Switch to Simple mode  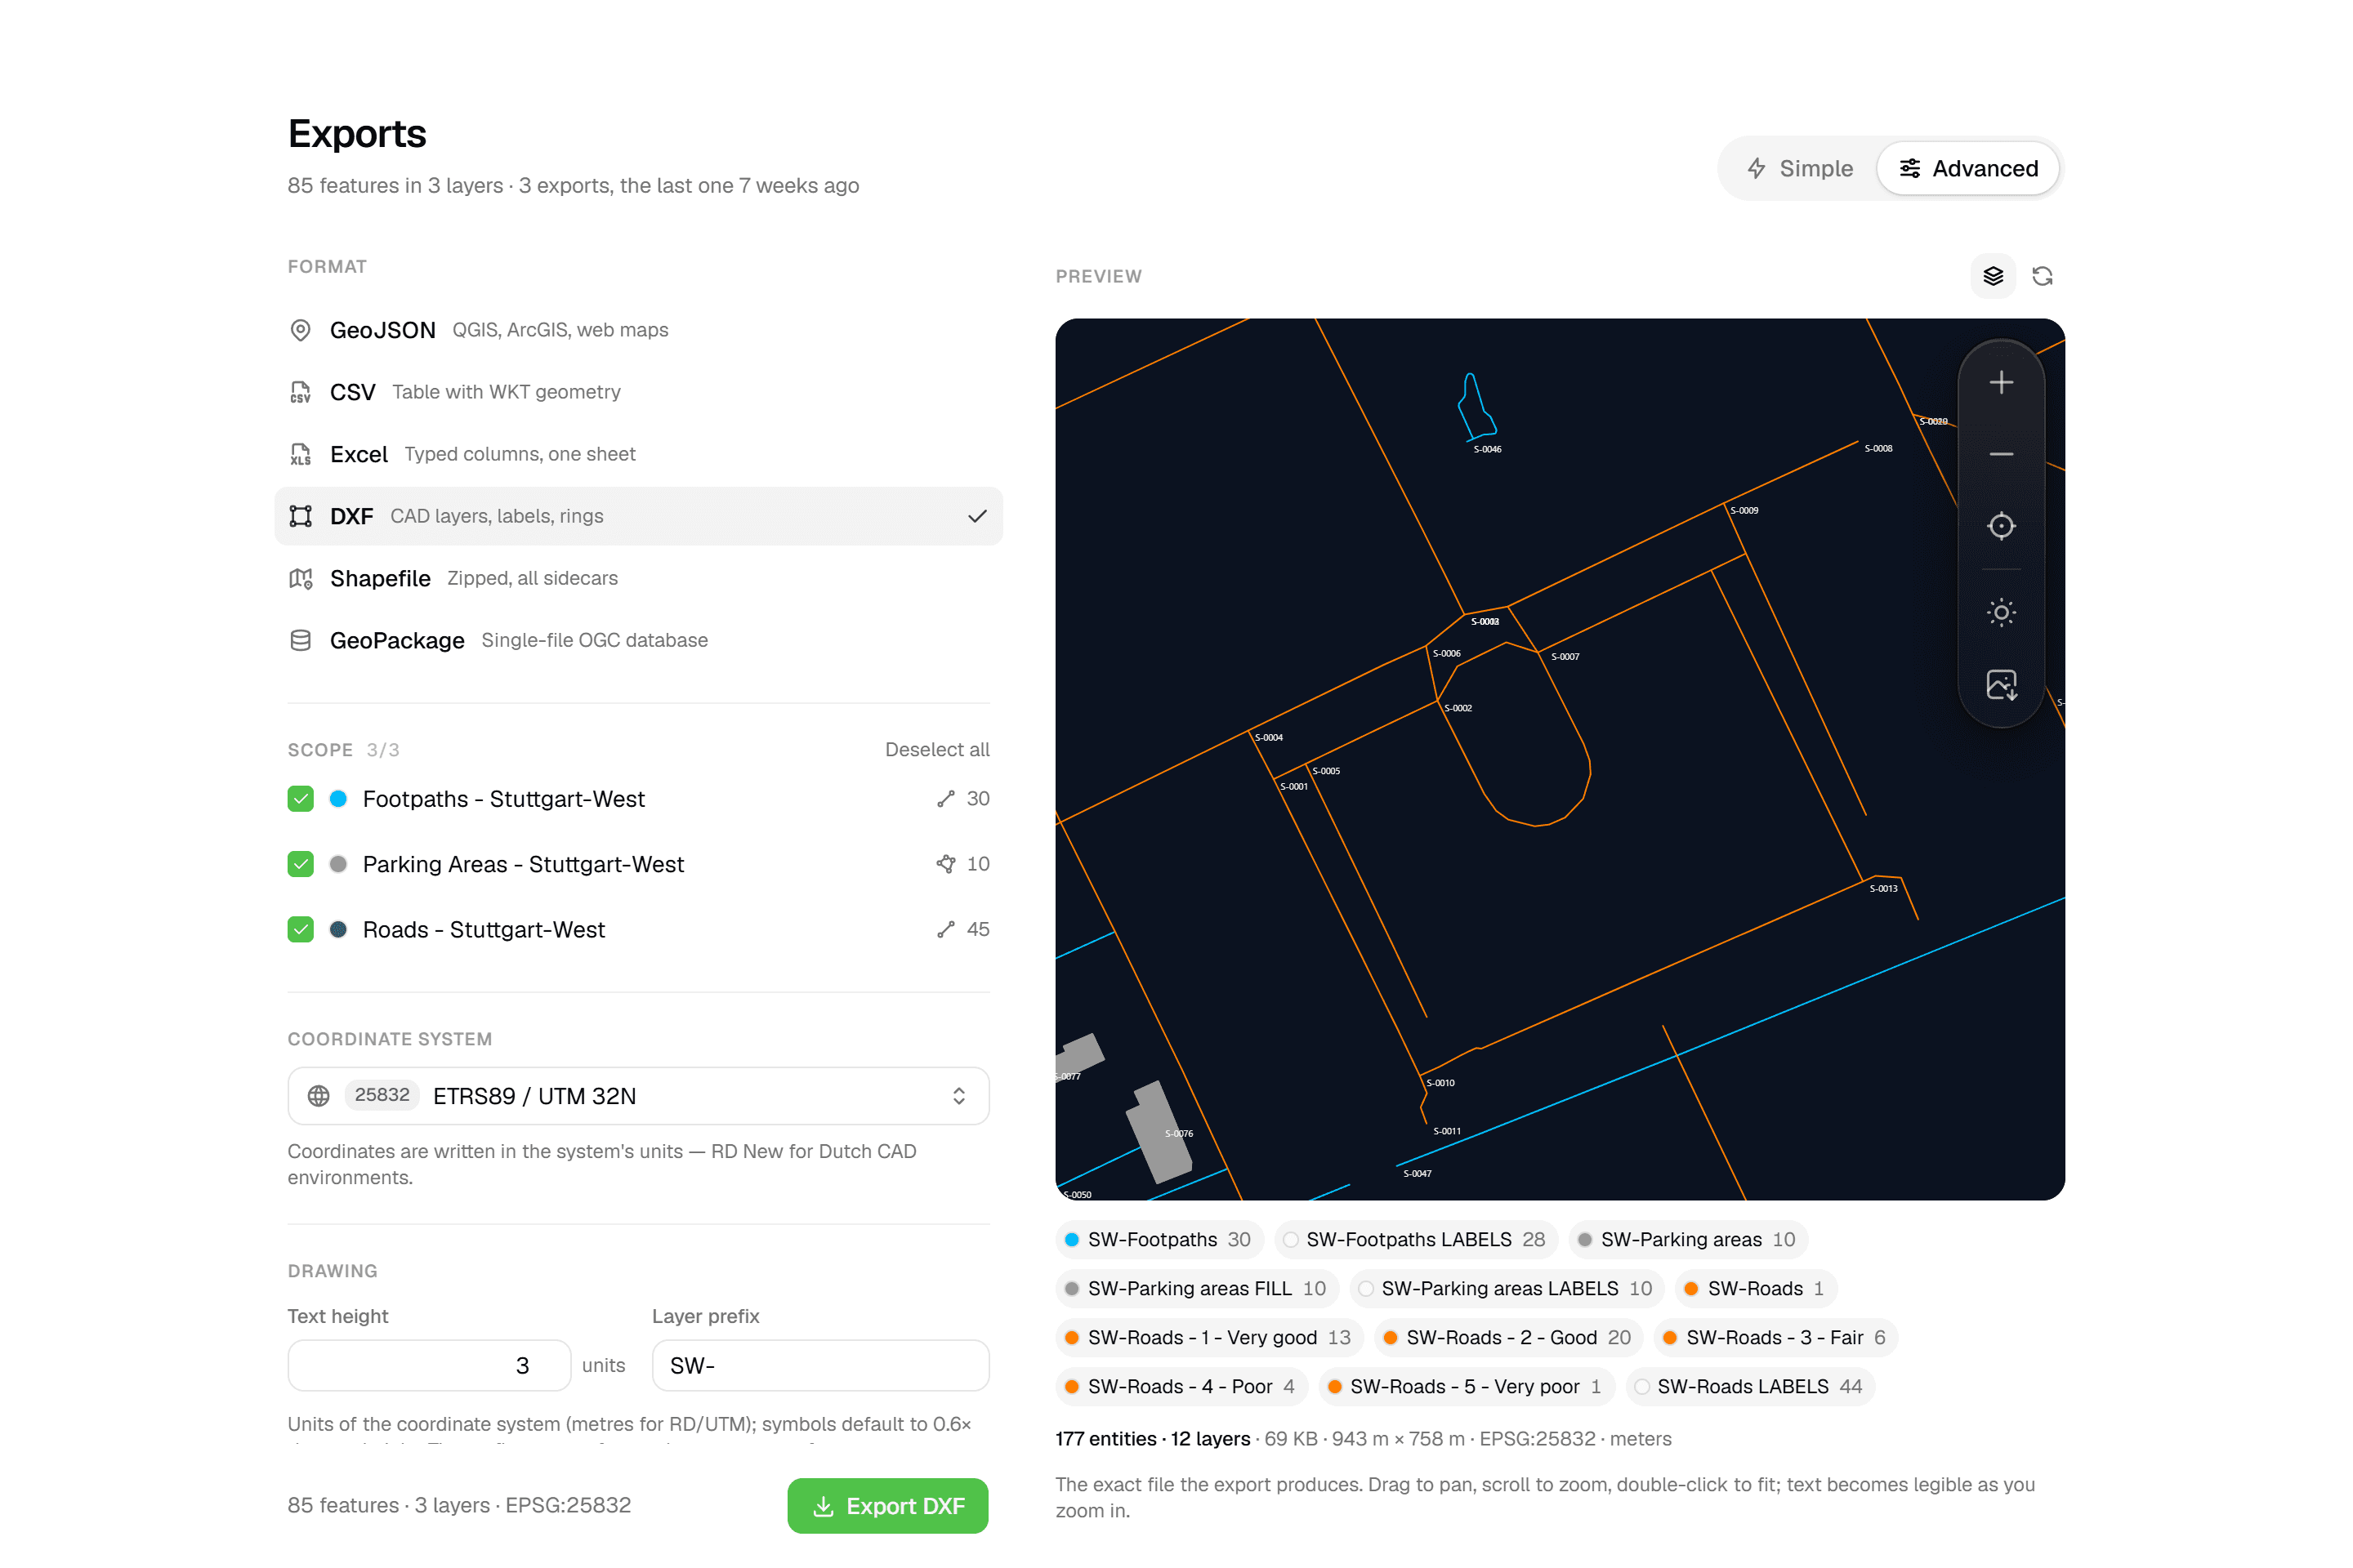click(1800, 168)
